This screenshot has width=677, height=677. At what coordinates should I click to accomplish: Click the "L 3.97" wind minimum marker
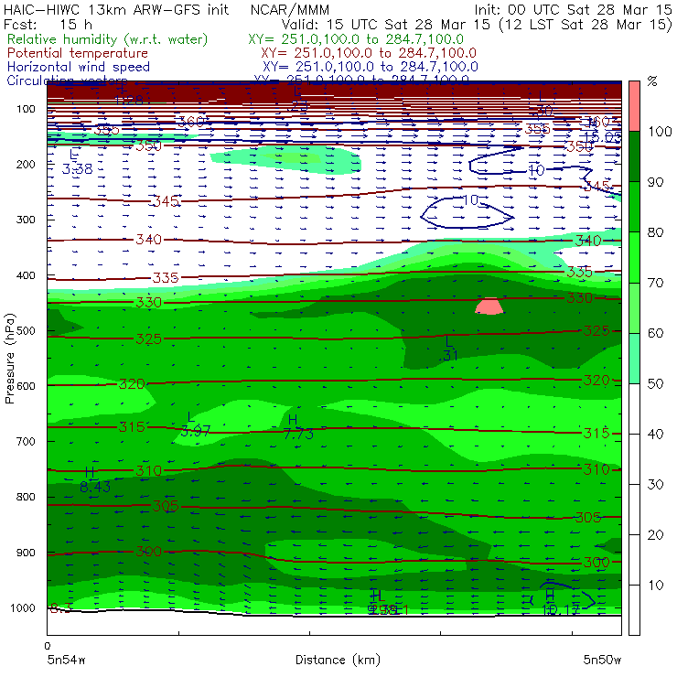[196, 424]
